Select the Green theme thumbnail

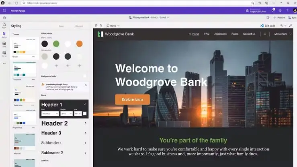pos(25,46)
